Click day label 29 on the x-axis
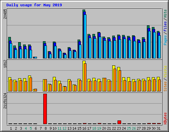The height and width of the screenshot is (132, 169). click(x=149, y=128)
